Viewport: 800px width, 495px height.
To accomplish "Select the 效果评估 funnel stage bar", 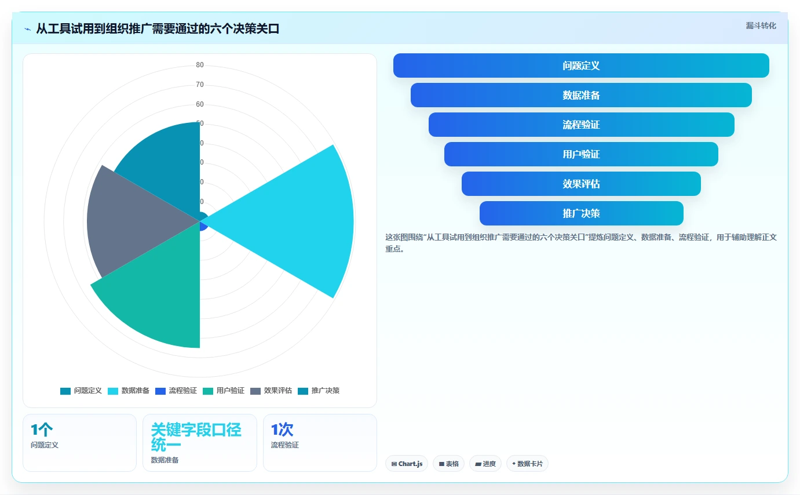I will tap(581, 184).
